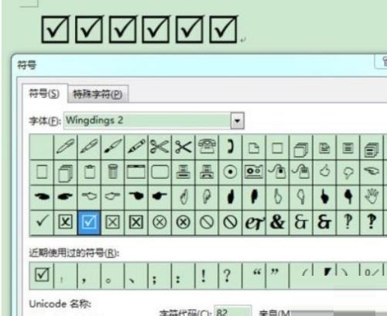Select the trash can symbol

coord(113,172)
